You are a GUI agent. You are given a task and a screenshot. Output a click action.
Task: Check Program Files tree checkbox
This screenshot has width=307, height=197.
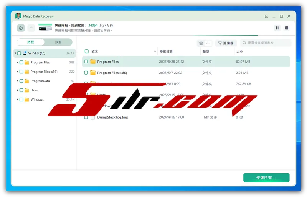click(21, 62)
